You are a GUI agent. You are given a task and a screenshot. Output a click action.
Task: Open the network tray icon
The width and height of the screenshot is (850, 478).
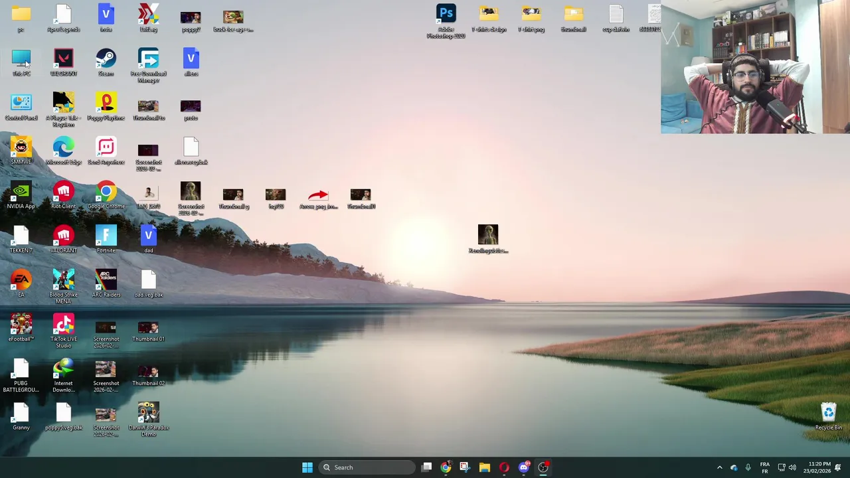click(782, 467)
